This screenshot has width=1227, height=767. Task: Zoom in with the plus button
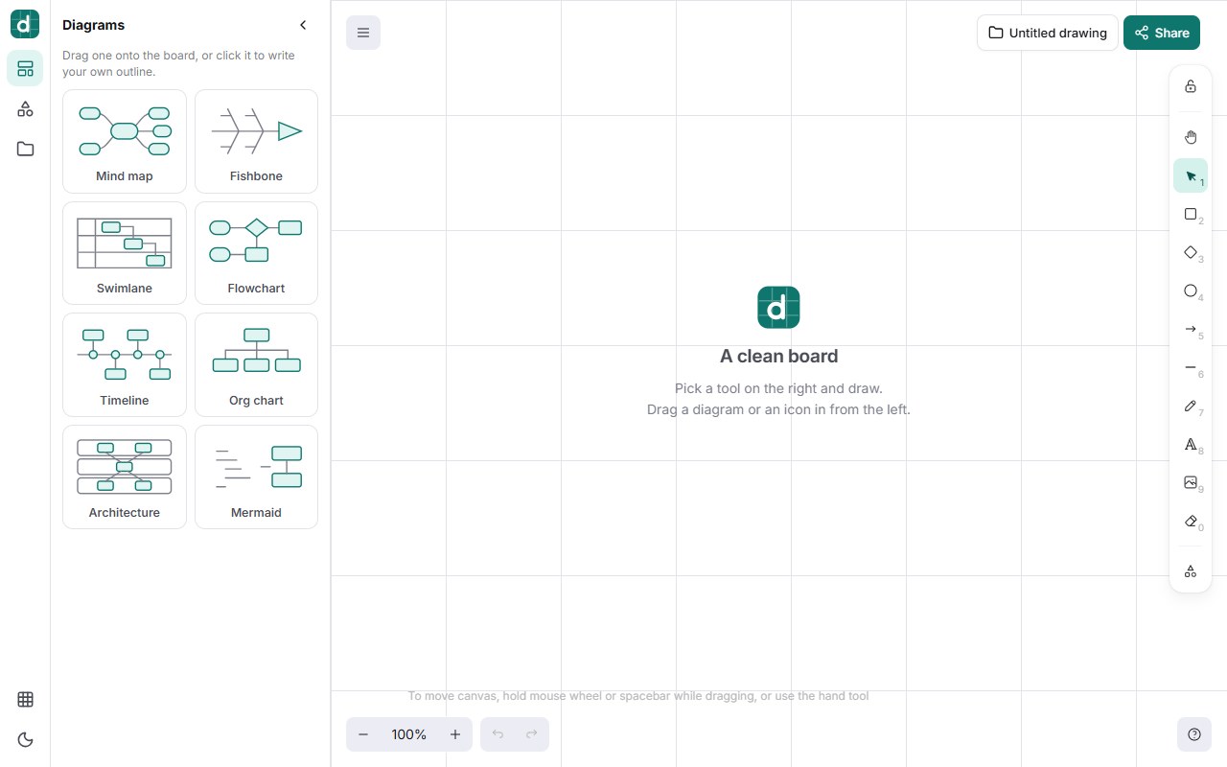[455, 734]
